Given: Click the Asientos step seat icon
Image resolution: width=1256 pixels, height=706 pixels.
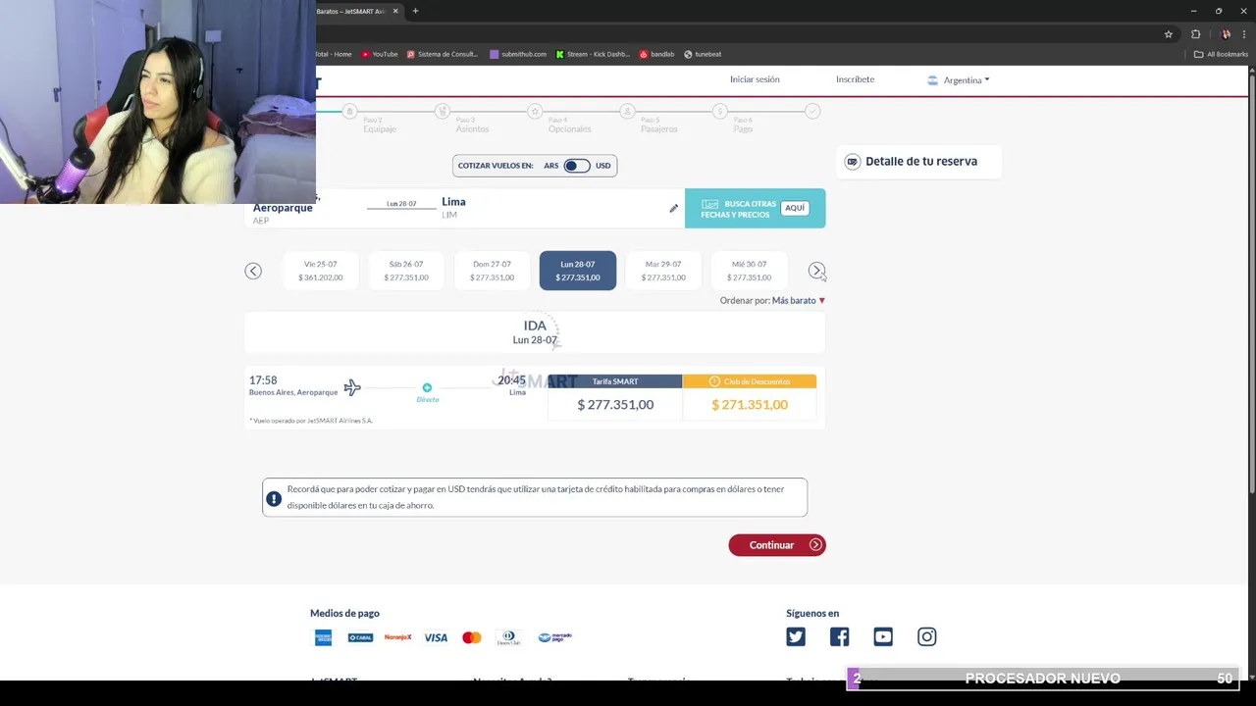Looking at the screenshot, I should pyautogui.click(x=443, y=112).
